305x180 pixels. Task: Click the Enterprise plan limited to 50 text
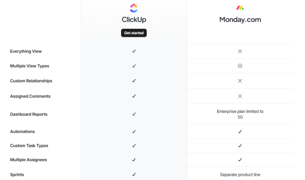click(x=240, y=114)
